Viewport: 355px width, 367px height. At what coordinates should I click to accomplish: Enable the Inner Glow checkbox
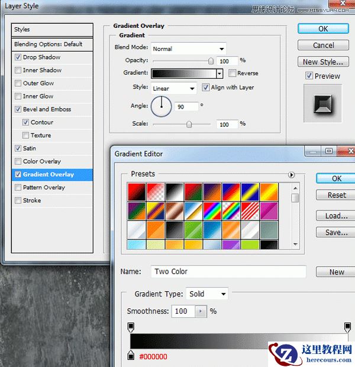(x=18, y=96)
